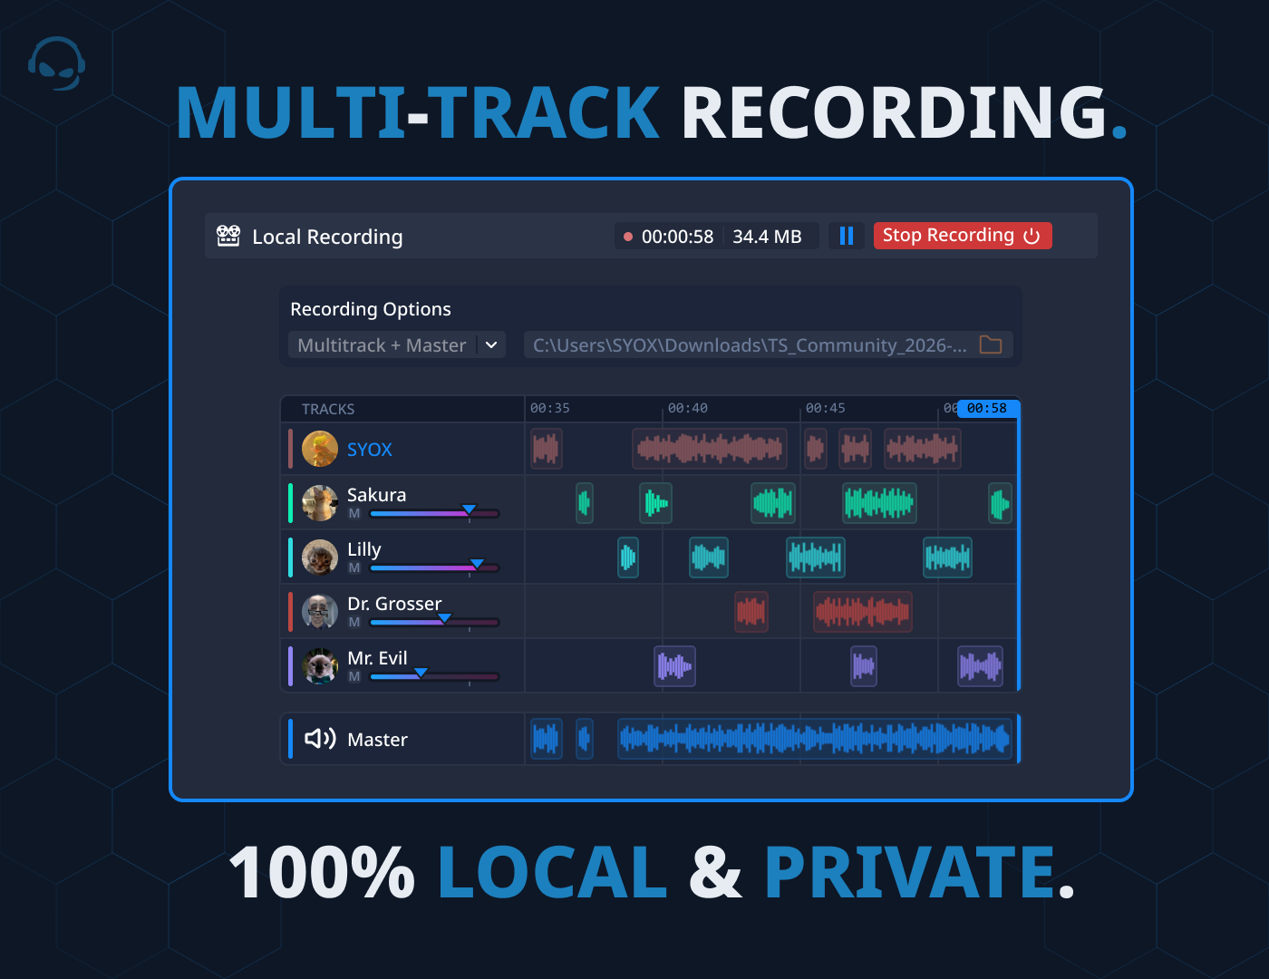The height and width of the screenshot is (979, 1269).
Task: Mute the Lilly track
Action: pos(354,568)
